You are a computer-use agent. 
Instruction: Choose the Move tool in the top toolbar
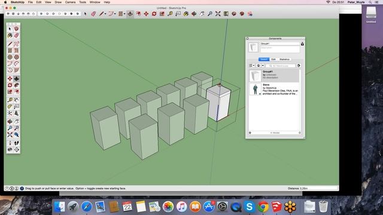coord(146,14)
